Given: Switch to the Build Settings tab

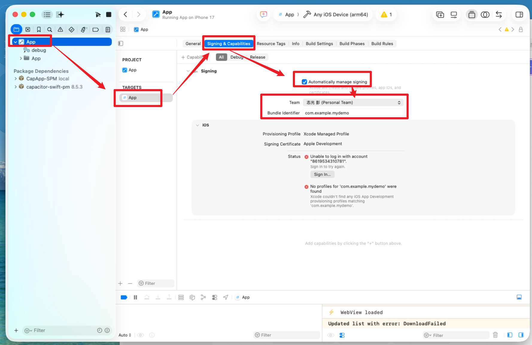Looking at the screenshot, I should click(319, 43).
